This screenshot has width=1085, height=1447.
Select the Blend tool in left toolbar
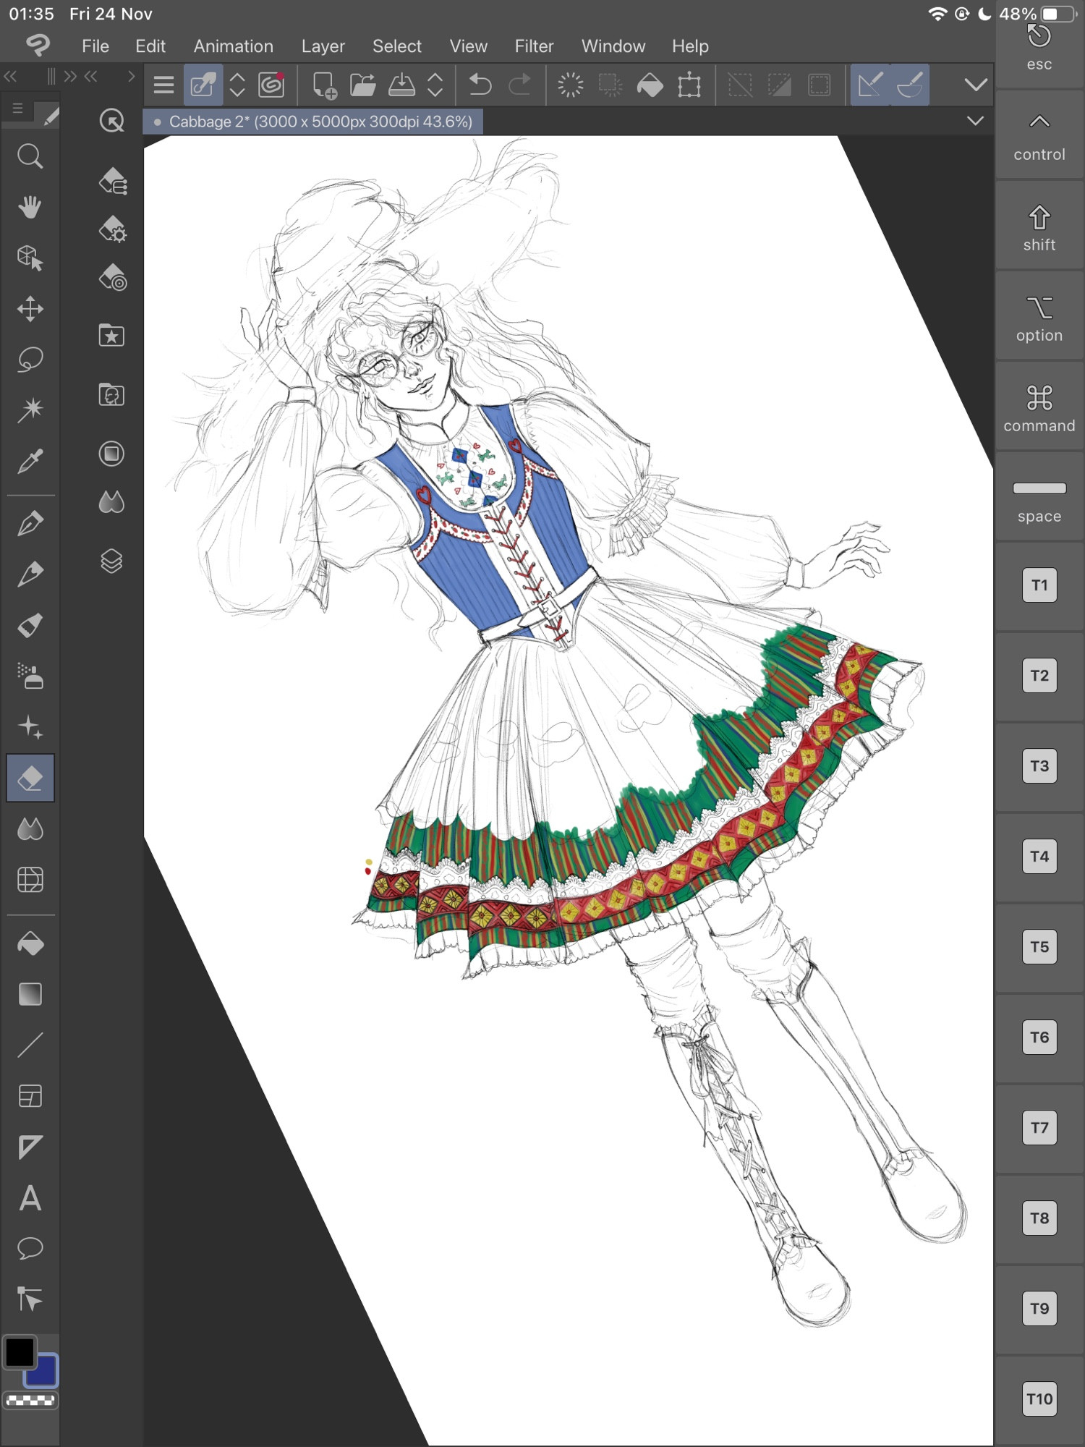[x=30, y=829]
